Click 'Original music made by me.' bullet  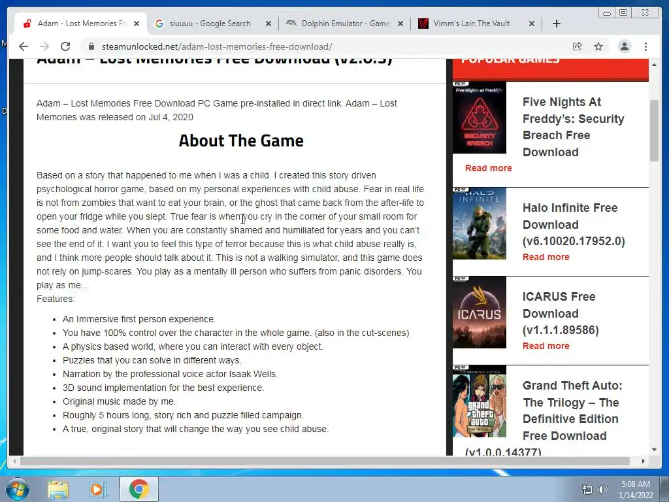pos(119,401)
